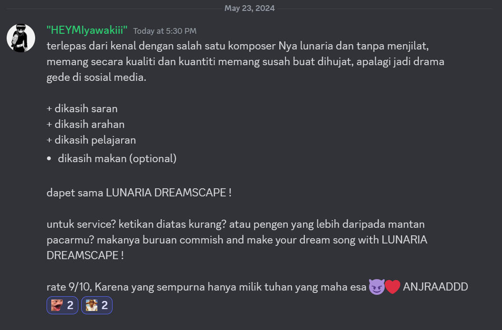This screenshot has height=330, width=502.
Task: Click the "dikasih makan (optional)" bullet item
Action: (117, 159)
